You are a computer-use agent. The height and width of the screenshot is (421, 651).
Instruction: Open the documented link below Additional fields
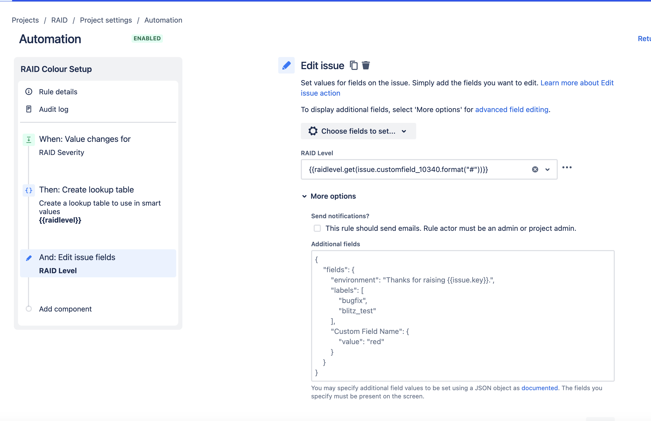click(540, 388)
